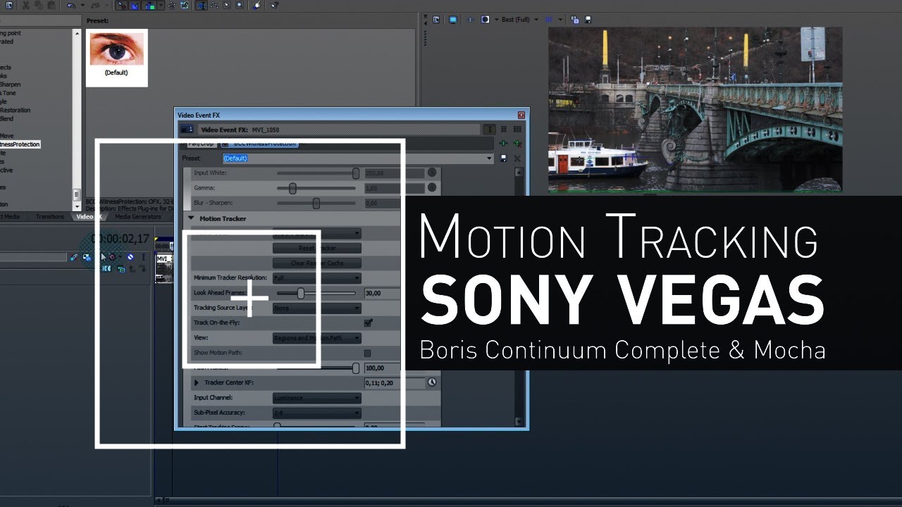Select the Zoom Edit tool
902x507 pixels.
pos(240,5)
